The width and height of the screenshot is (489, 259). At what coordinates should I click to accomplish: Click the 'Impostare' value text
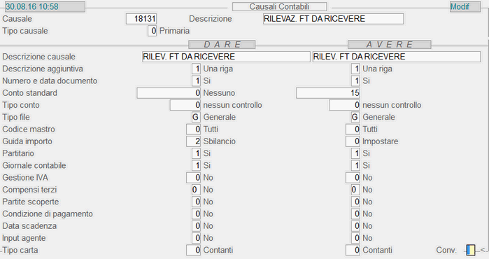pos(380,141)
